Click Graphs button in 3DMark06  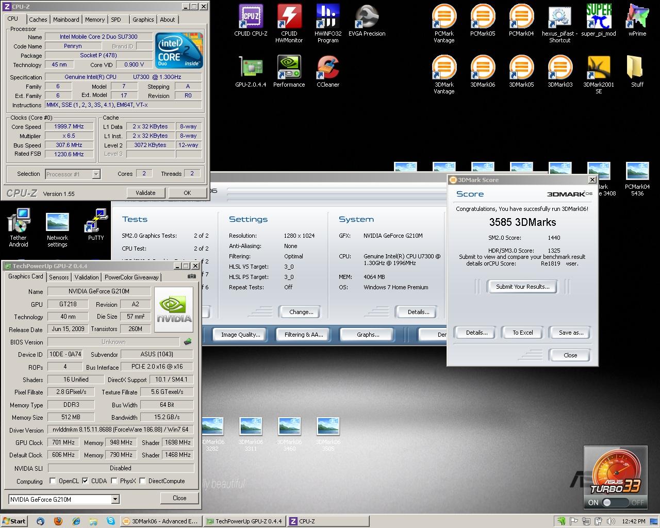pos(368,335)
